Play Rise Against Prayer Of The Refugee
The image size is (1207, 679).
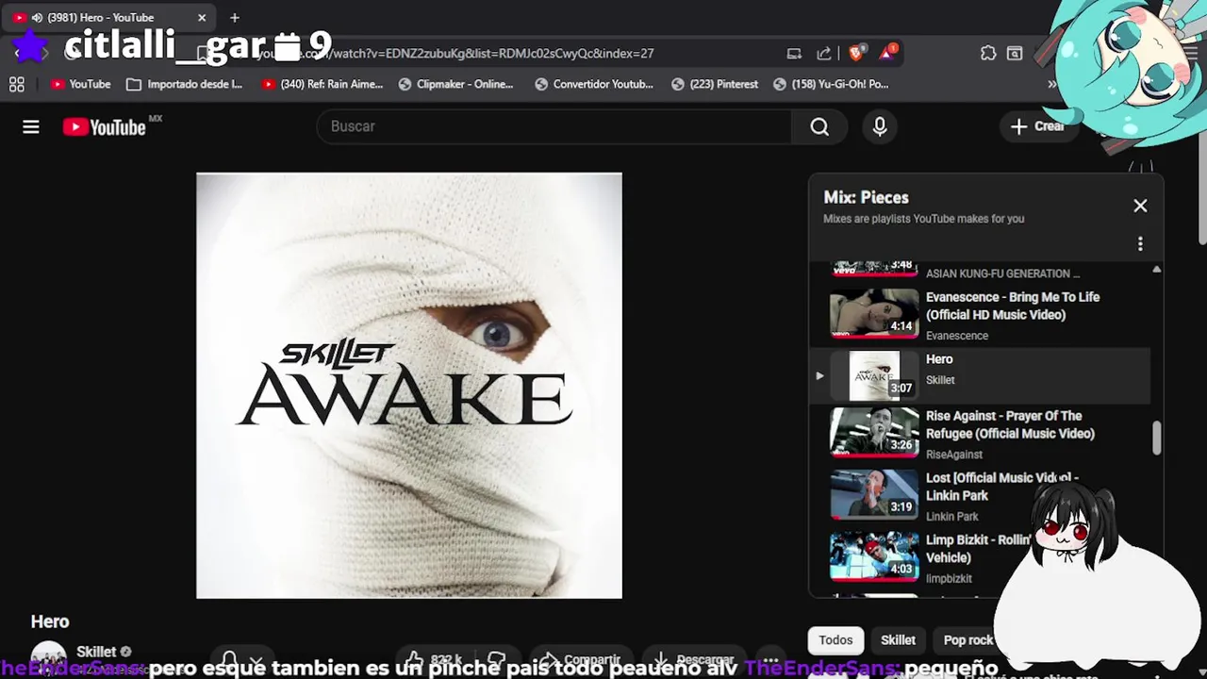(x=874, y=432)
